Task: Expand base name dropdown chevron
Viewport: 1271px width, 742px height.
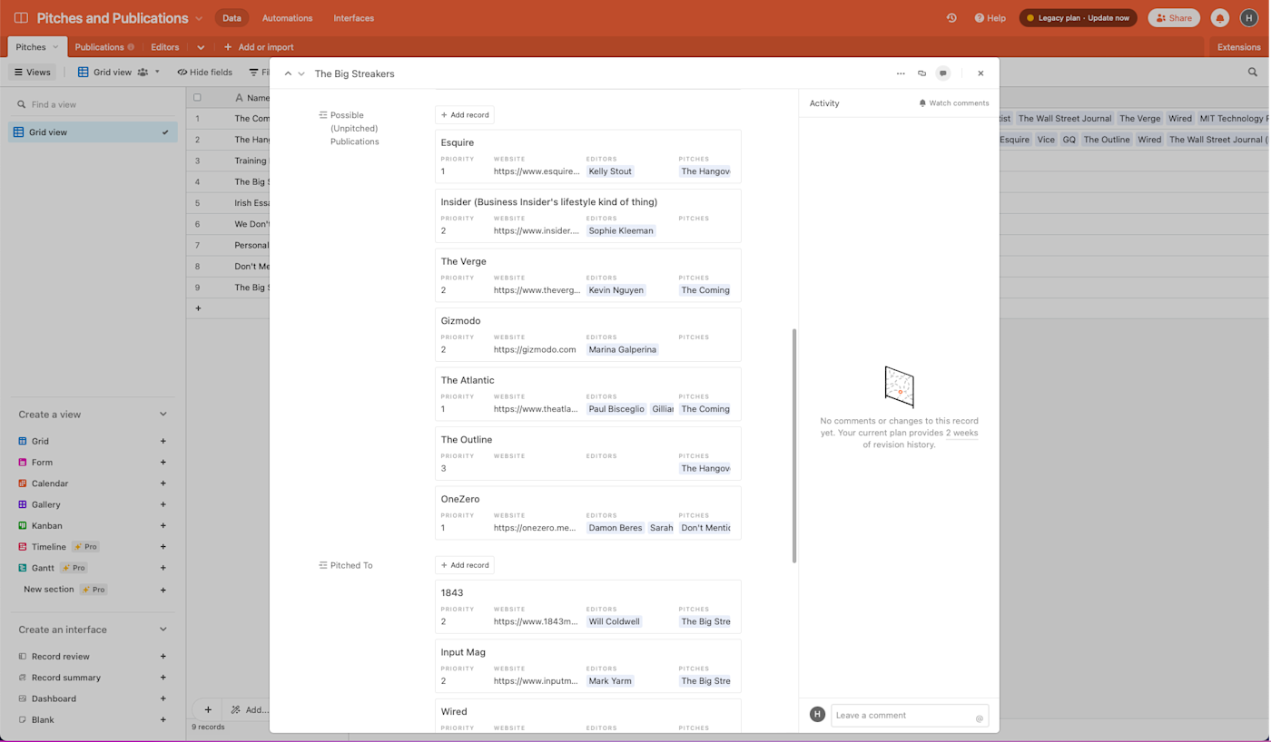Action: pyautogui.click(x=199, y=18)
